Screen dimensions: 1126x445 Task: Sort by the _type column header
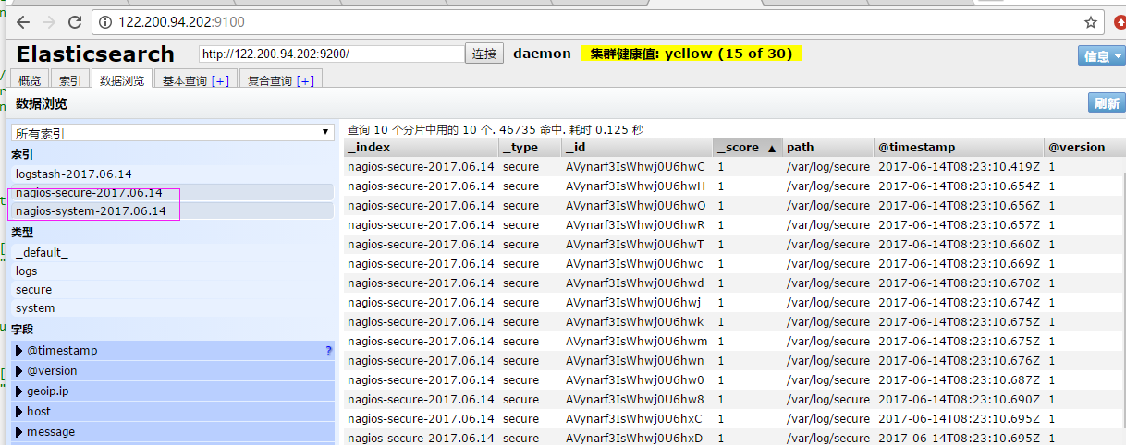pos(531,148)
